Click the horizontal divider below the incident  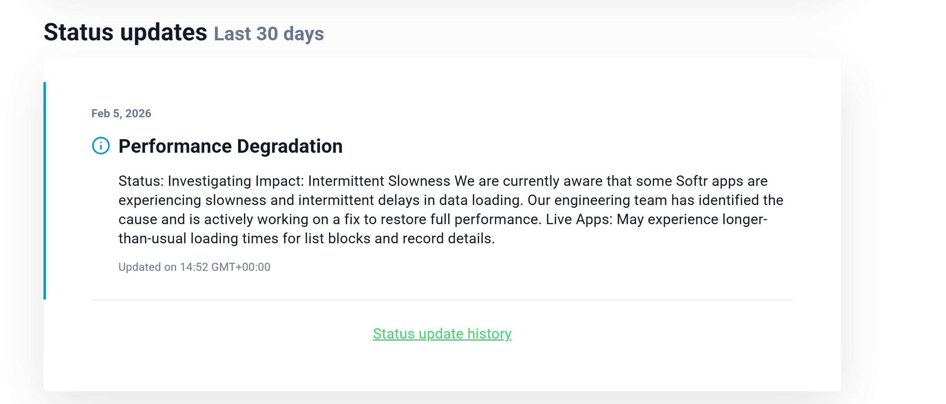442,300
